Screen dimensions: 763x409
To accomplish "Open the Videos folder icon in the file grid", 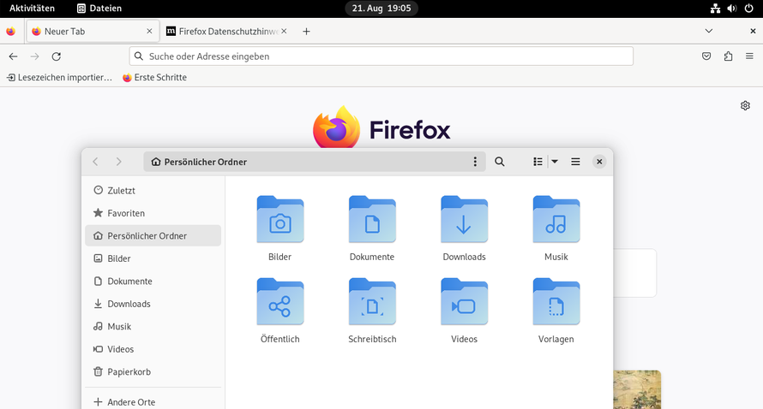I will [x=464, y=302].
